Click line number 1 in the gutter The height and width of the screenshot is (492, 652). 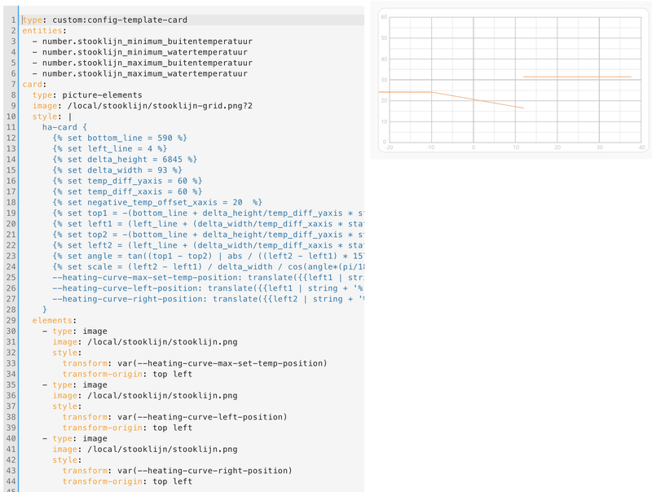(x=13, y=20)
